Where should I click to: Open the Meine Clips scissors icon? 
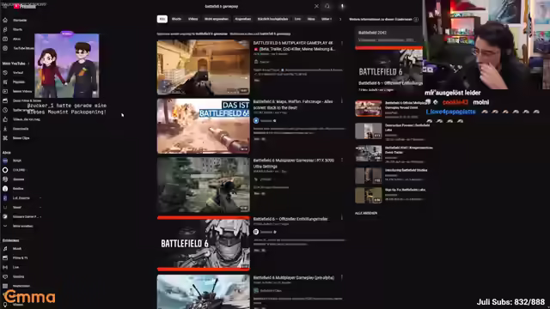[x=5, y=138]
